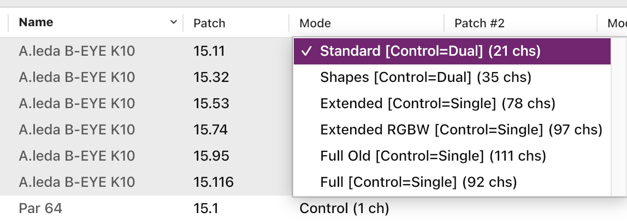Click patch address 15.74 cell
The height and width of the screenshot is (224, 627).
pos(211,129)
